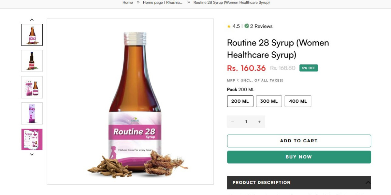Collapse the Product Description section chevron
391x195 pixels.
367,182
